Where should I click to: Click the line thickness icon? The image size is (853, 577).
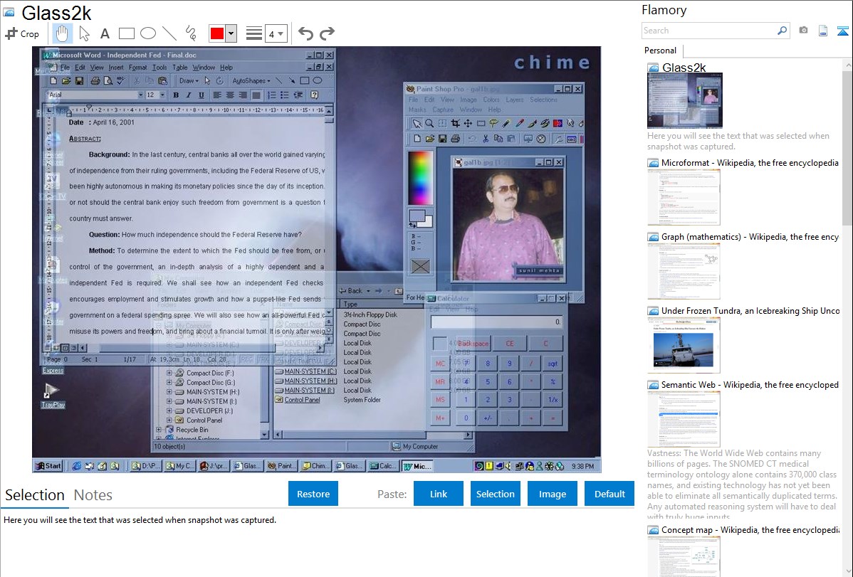pyautogui.click(x=253, y=33)
